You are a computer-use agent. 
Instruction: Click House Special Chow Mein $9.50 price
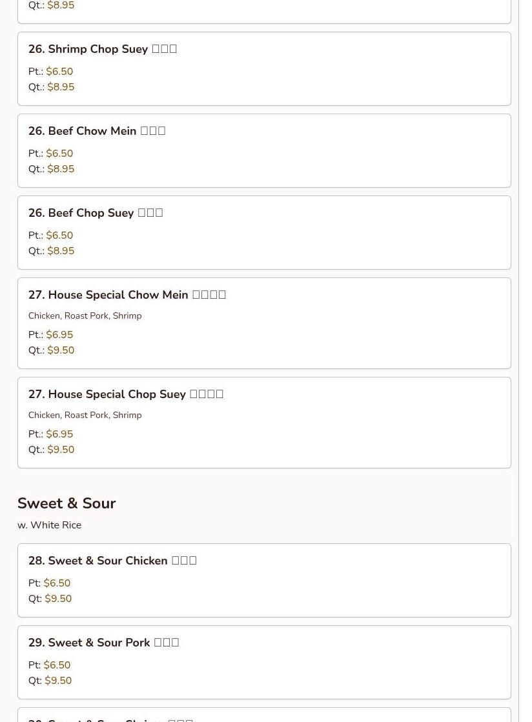[x=61, y=350]
